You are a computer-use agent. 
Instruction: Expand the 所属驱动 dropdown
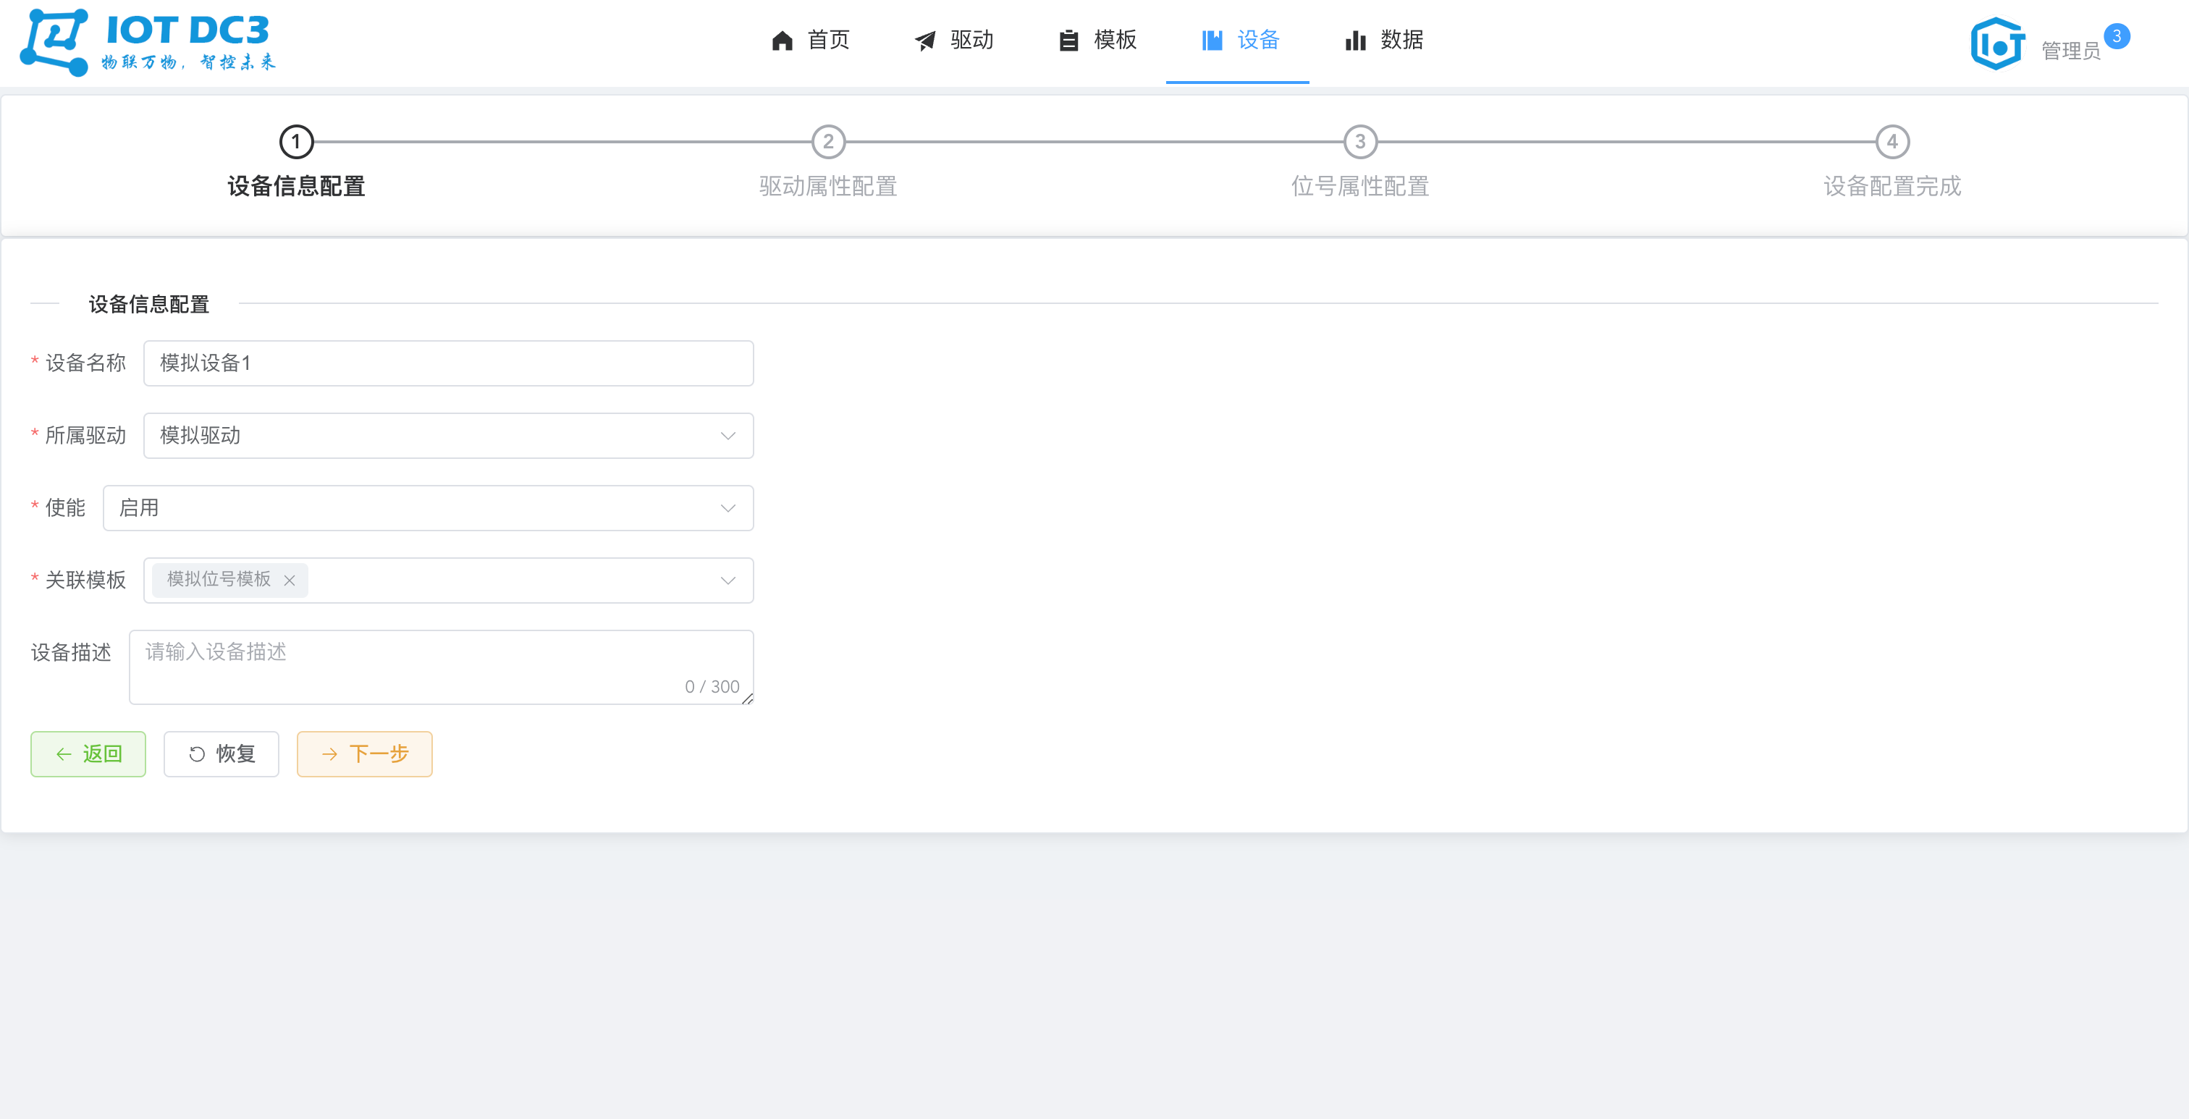click(x=727, y=435)
